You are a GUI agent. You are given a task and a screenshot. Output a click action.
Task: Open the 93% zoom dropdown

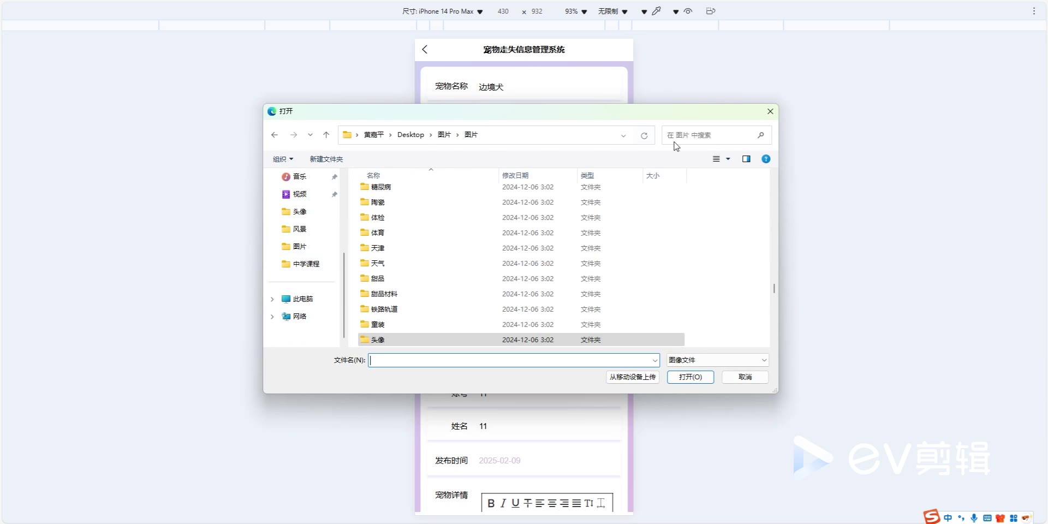(x=576, y=11)
